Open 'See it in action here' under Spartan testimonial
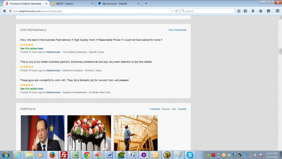 32,89
